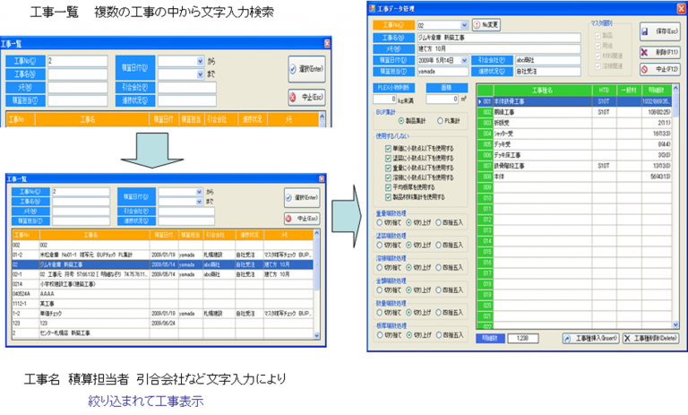This screenshot has width=688, height=415.
Task: Click the 工事種名 green column header
Action: [x=542, y=90]
